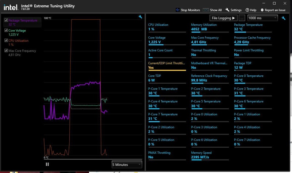Select the Core TDP 6 W tile

[167, 79]
